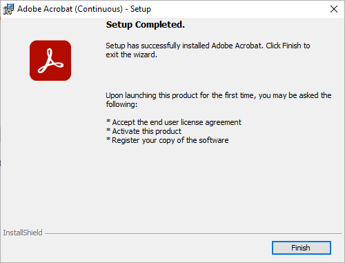Click the sentence Setup has successfully installed Adobe Acrobat
This screenshot has height=263, width=345.
coord(184,46)
